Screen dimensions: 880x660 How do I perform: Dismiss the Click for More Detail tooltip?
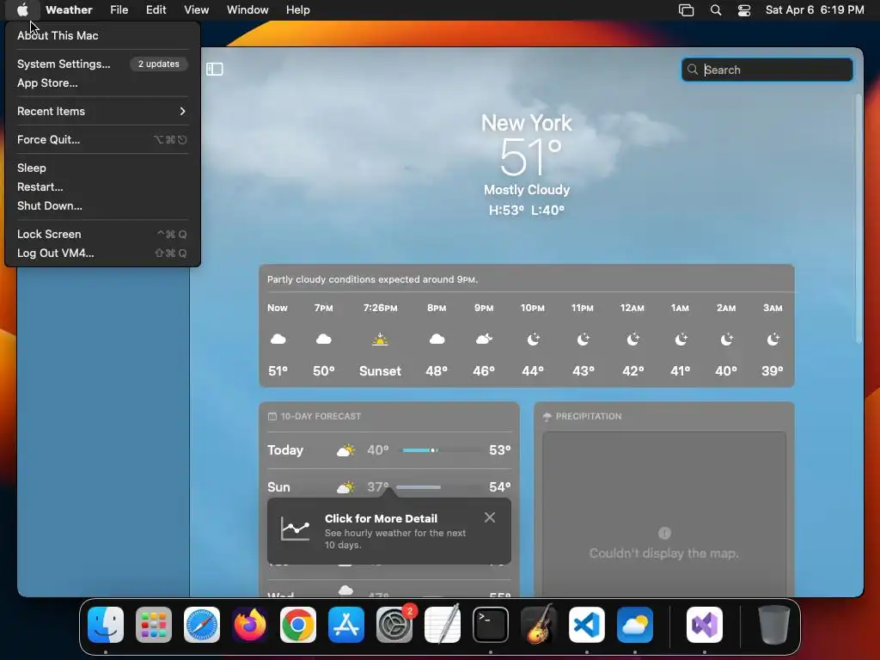[490, 517]
